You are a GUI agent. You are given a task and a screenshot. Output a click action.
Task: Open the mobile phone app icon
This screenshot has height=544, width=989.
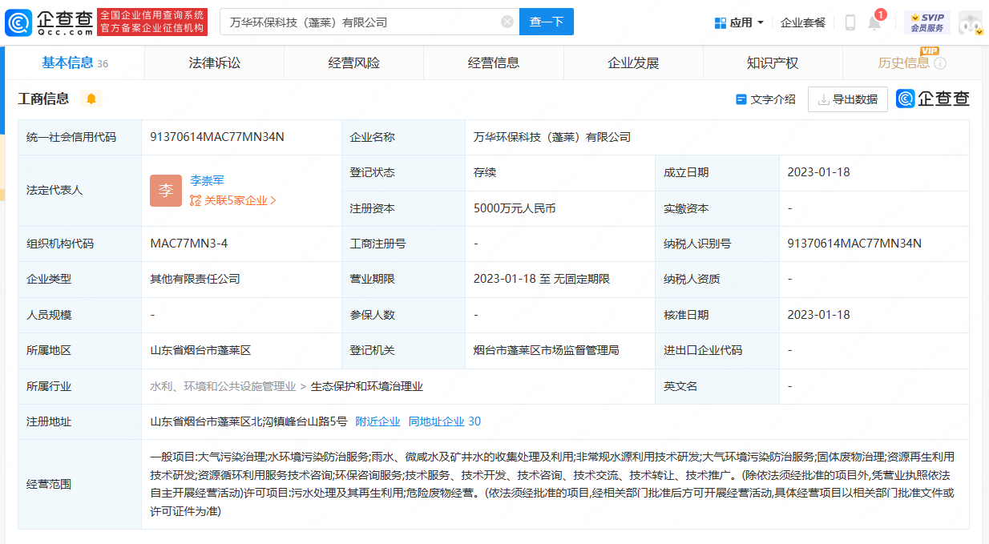850,22
